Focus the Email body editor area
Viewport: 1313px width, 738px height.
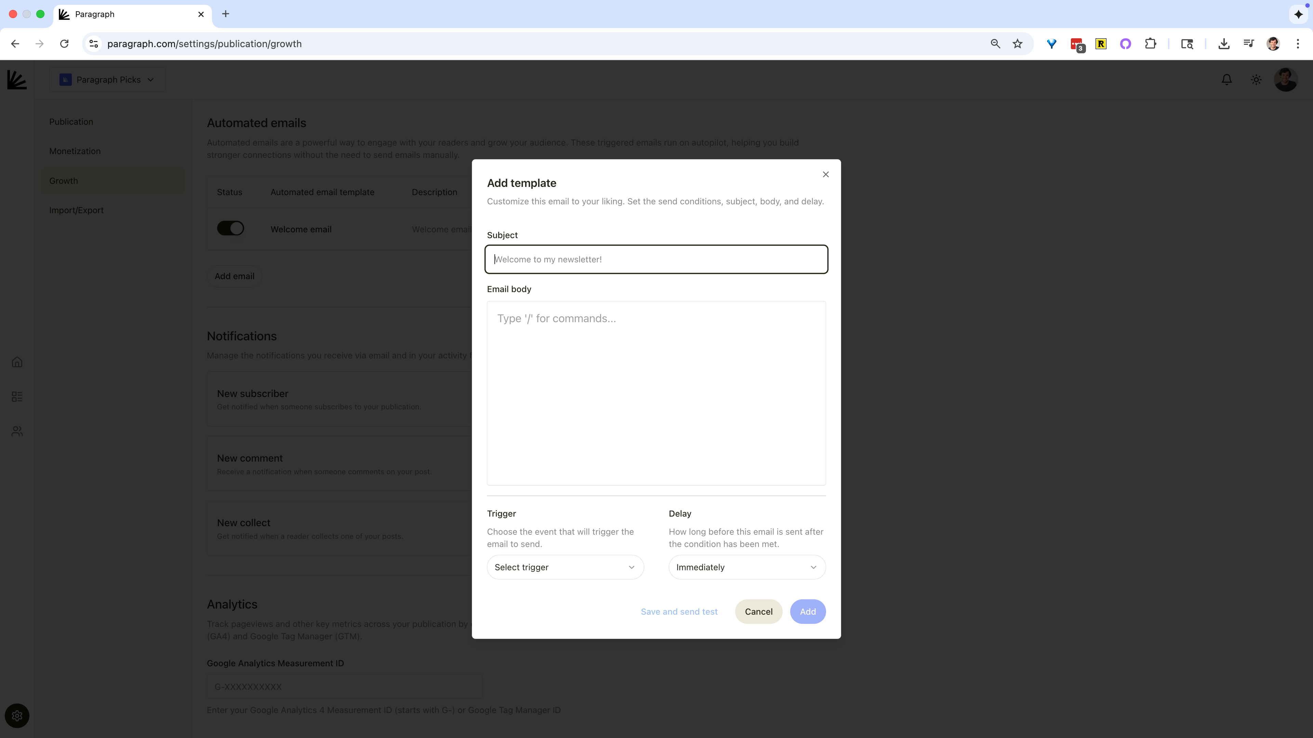click(656, 392)
